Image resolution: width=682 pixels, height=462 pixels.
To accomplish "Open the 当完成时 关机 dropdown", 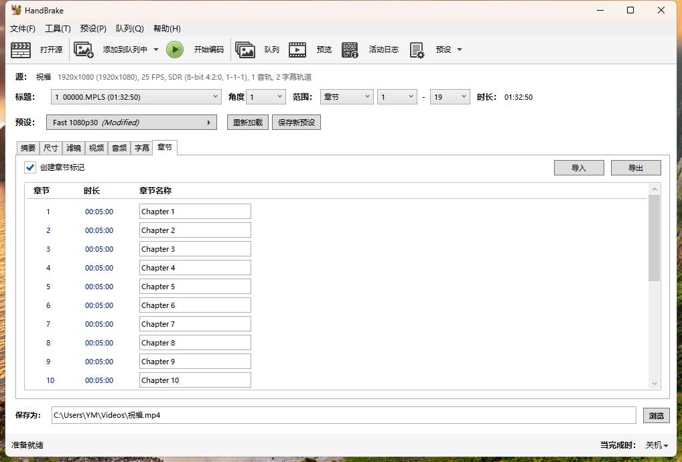I will pyautogui.click(x=657, y=445).
